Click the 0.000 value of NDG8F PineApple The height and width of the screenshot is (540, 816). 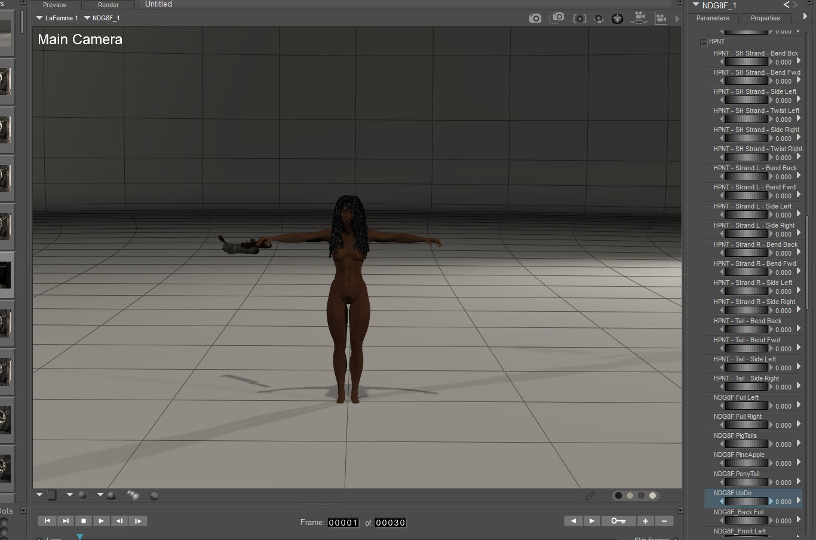tap(783, 464)
